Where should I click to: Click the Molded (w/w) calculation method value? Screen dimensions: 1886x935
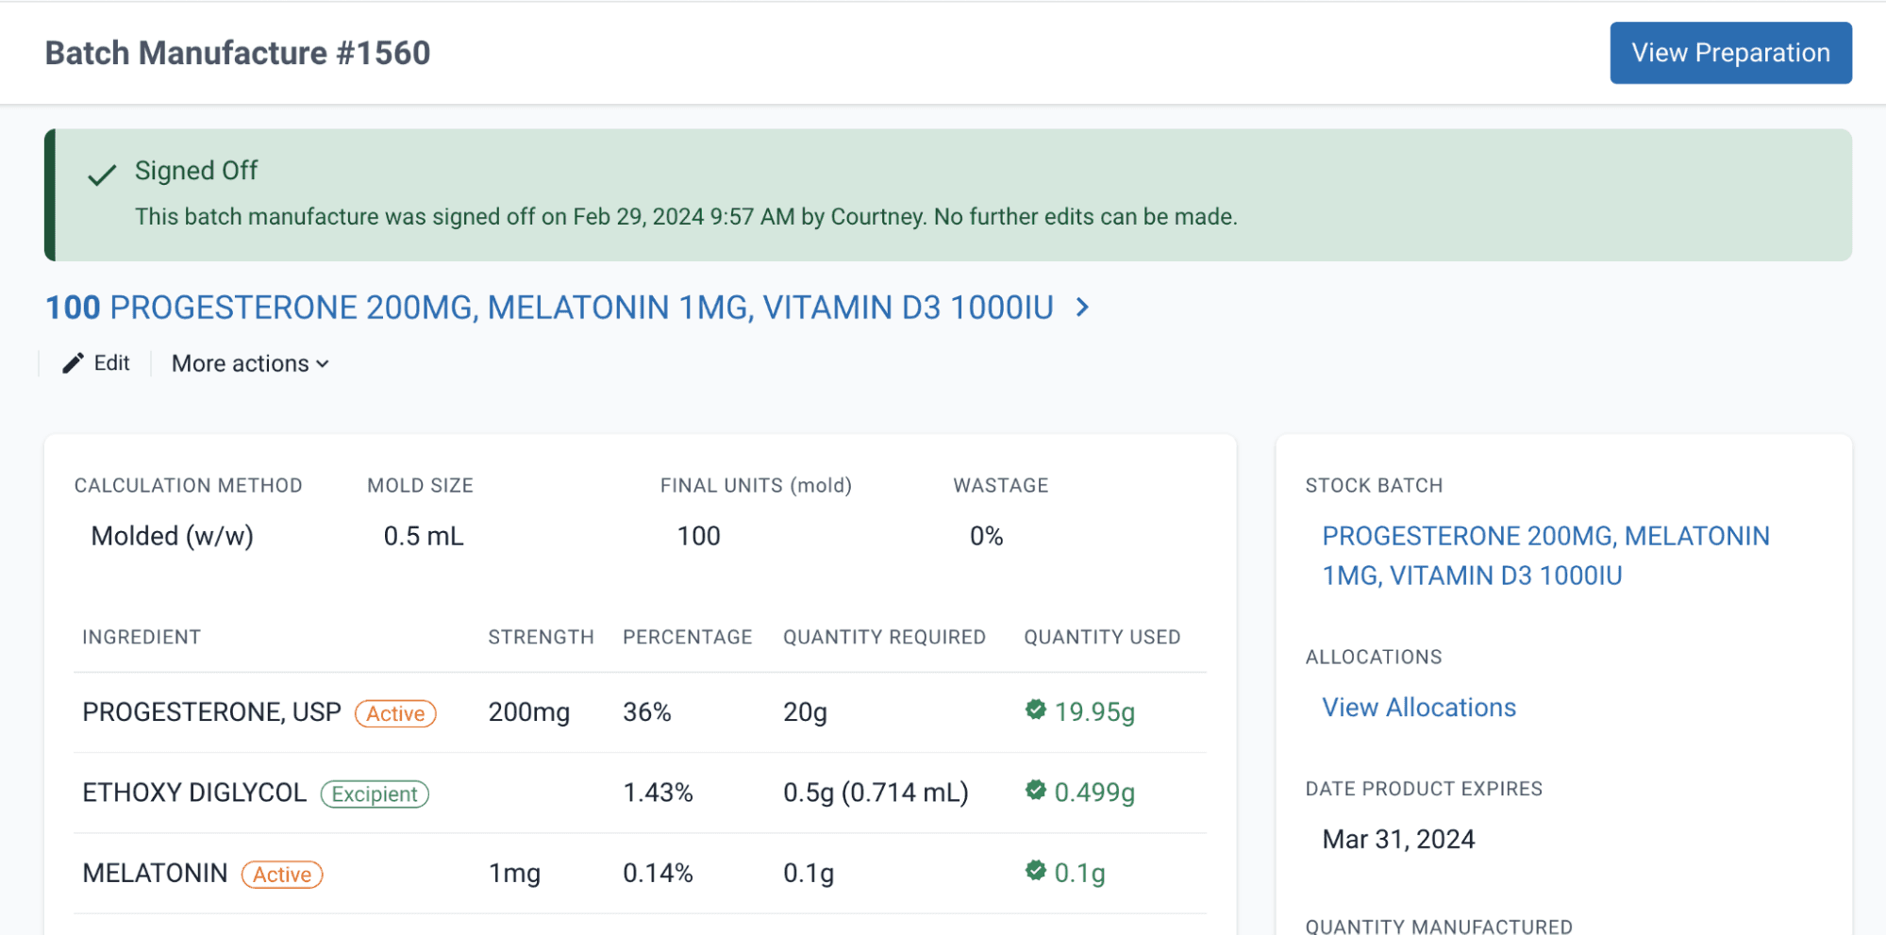tap(173, 536)
